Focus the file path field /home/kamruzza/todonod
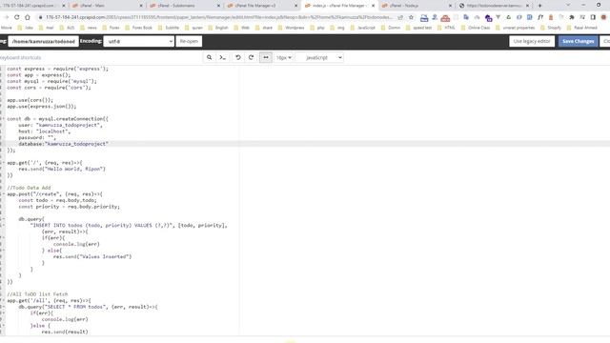The image size is (610, 343). pyautogui.click(x=43, y=41)
